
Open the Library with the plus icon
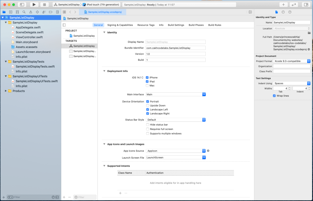pos(283,5)
